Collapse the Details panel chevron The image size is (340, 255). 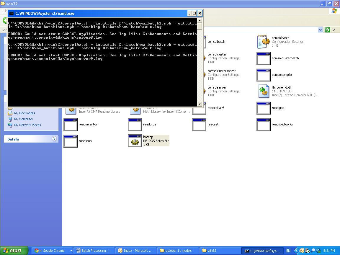(54, 139)
